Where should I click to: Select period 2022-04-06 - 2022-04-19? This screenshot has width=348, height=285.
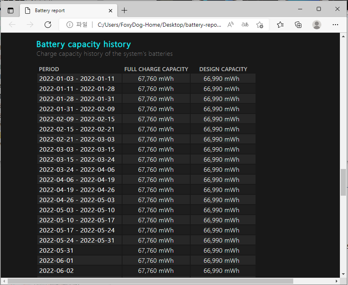[77, 180]
